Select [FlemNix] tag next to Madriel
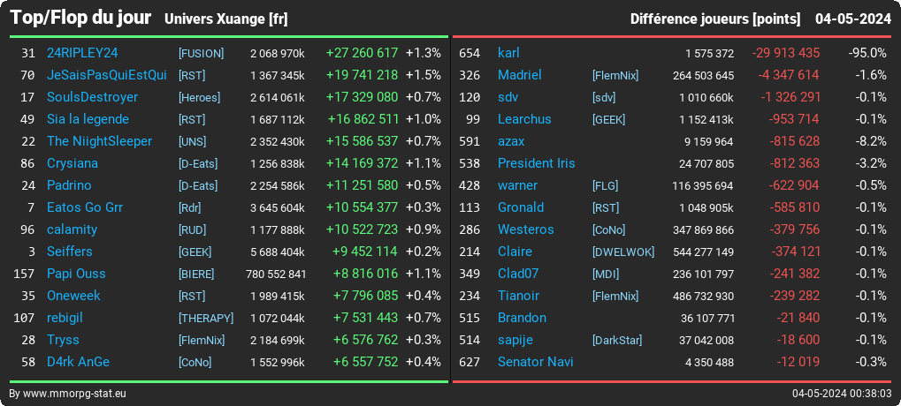901x406 pixels. tap(615, 76)
